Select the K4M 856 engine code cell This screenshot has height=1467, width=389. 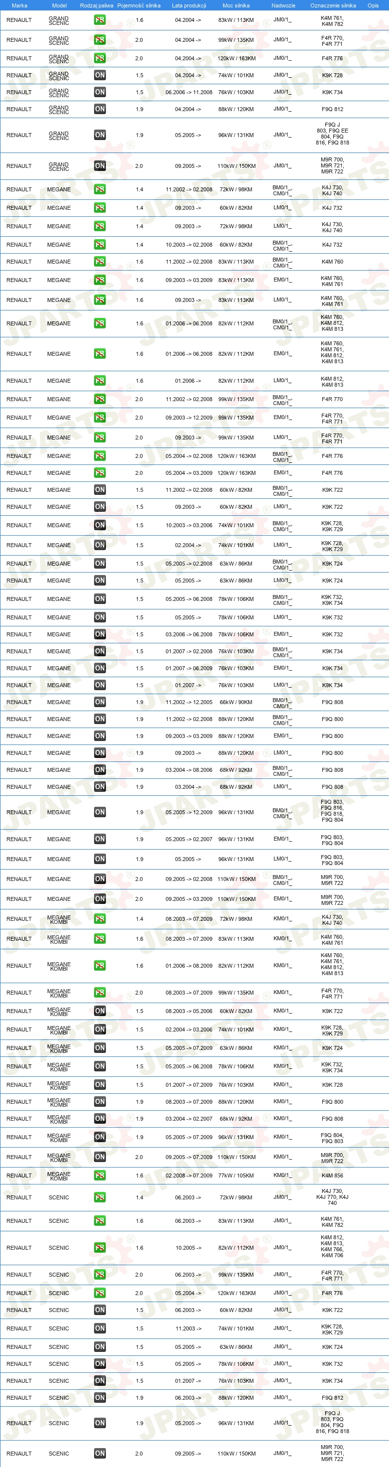pos(332,1175)
